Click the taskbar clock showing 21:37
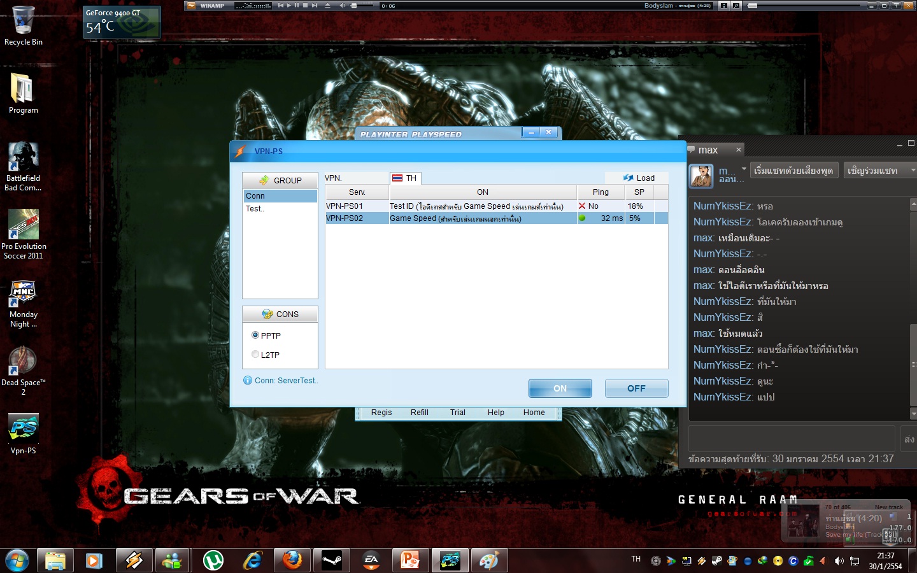The image size is (917, 573). pyautogui.click(x=885, y=561)
